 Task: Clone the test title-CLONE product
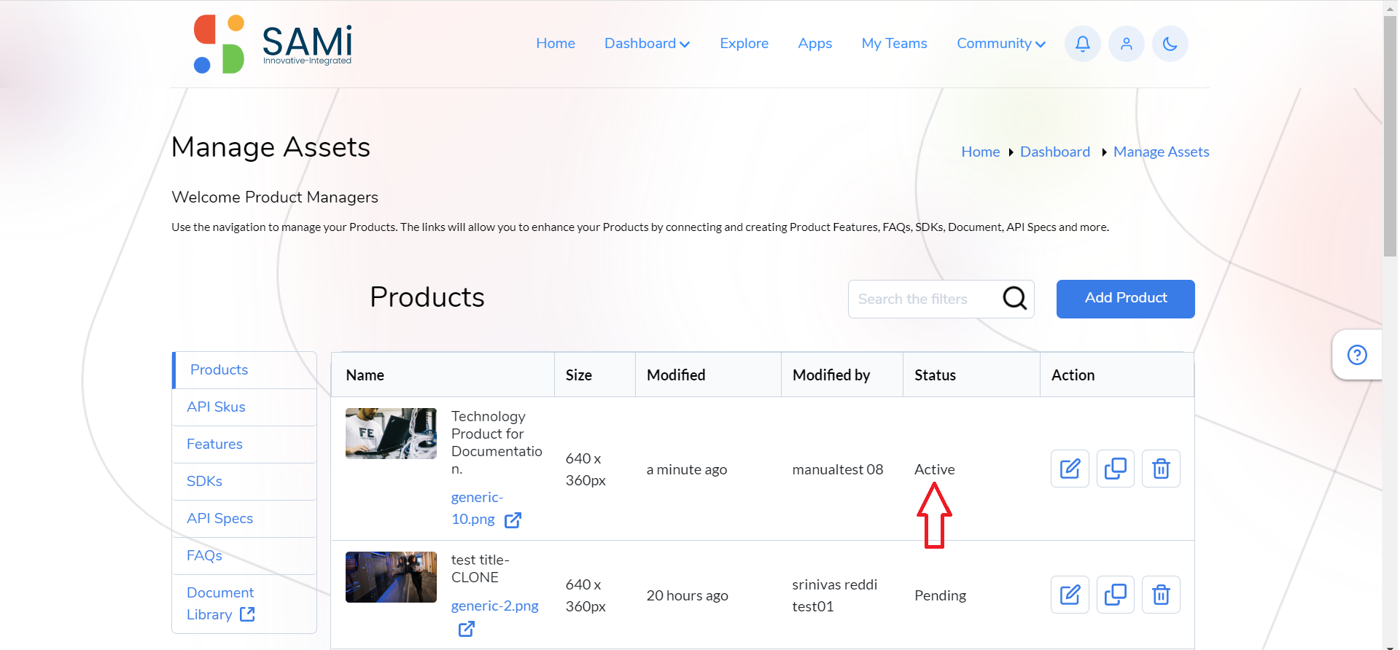point(1116,595)
